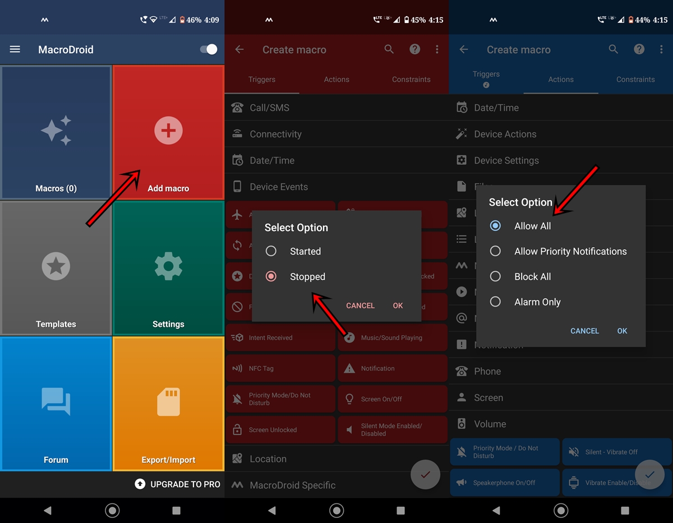Open Constraints tab on blue Actions screen

[635, 80]
